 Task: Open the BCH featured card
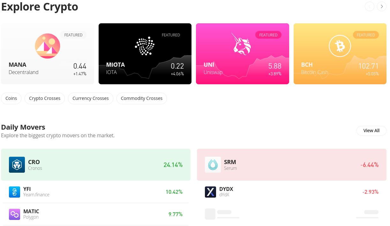coord(340,54)
